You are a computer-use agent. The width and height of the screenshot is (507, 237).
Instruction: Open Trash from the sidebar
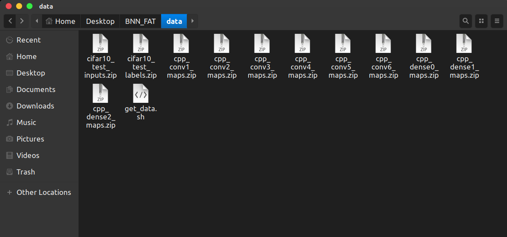point(25,172)
